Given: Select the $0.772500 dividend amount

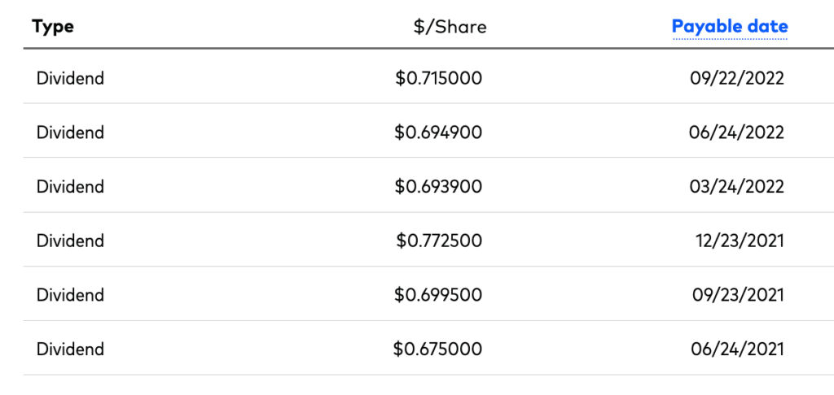Looking at the screenshot, I should coord(439,241).
